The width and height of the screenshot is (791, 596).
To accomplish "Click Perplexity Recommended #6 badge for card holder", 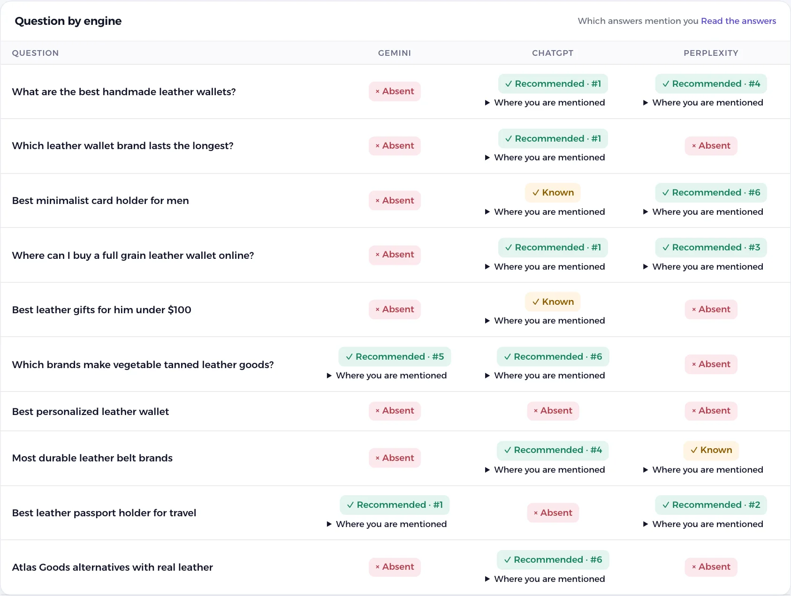I will pyautogui.click(x=711, y=192).
